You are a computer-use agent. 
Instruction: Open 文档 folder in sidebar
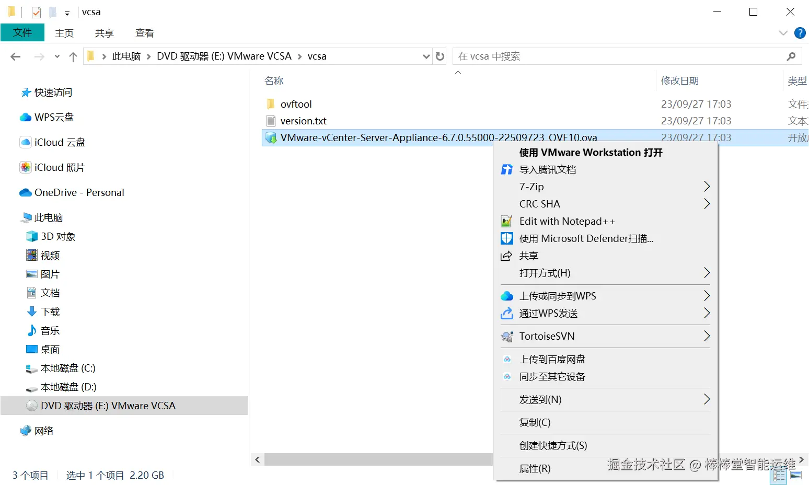43,293
